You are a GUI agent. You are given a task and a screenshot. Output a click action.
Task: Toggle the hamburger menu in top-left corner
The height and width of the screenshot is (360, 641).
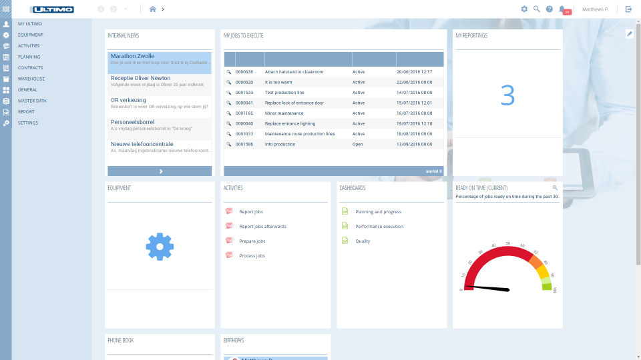coord(6,9)
